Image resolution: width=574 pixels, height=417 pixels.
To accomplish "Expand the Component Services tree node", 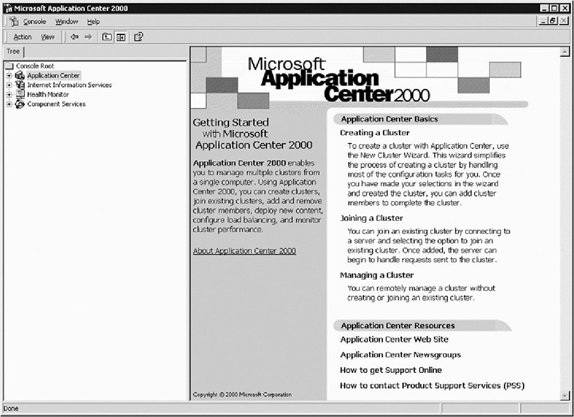I will (x=9, y=104).
